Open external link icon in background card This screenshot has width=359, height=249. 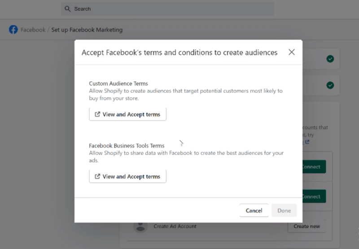click(x=307, y=142)
